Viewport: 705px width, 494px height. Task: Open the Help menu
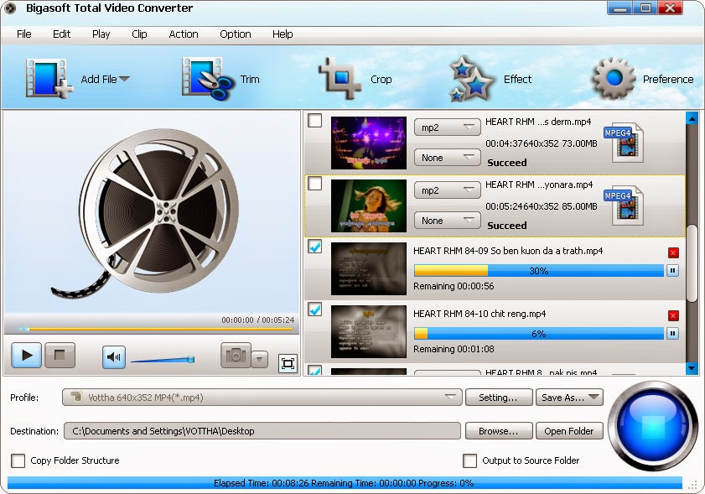point(283,34)
